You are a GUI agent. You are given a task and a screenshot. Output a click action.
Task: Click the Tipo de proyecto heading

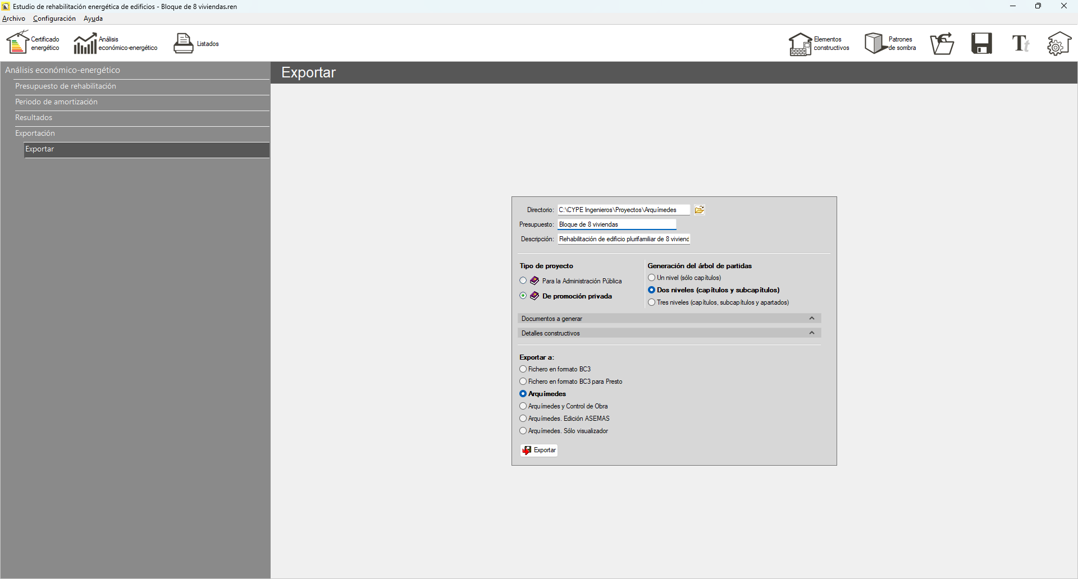[x=546, y=266]
